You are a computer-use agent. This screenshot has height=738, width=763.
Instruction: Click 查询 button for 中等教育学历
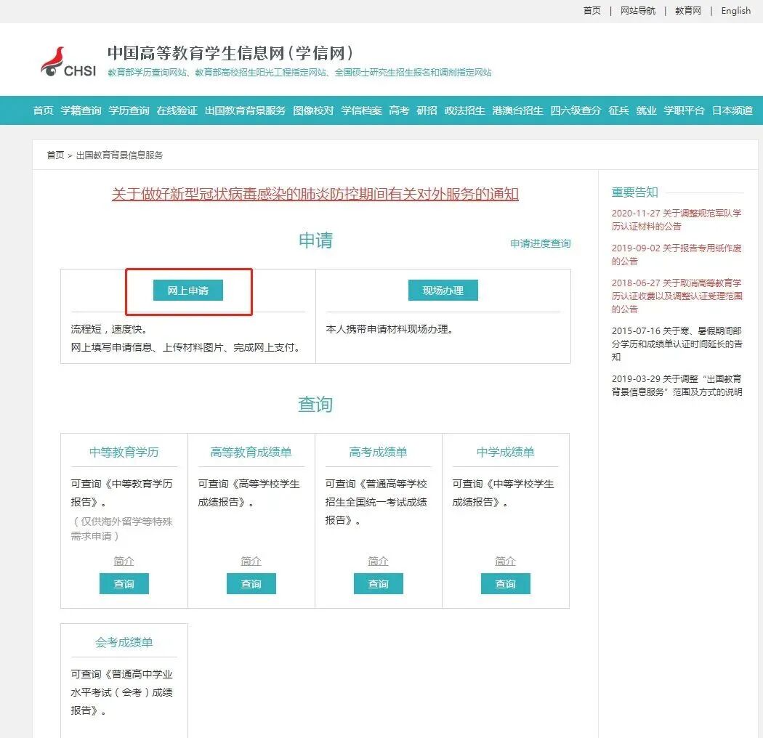coord(124,584)
